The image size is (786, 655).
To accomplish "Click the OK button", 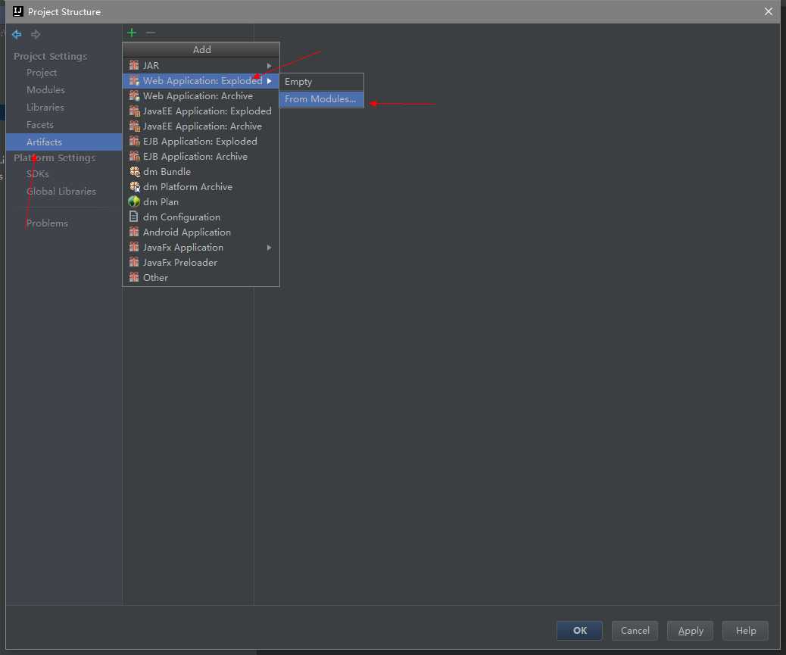I will click(579, 631).
